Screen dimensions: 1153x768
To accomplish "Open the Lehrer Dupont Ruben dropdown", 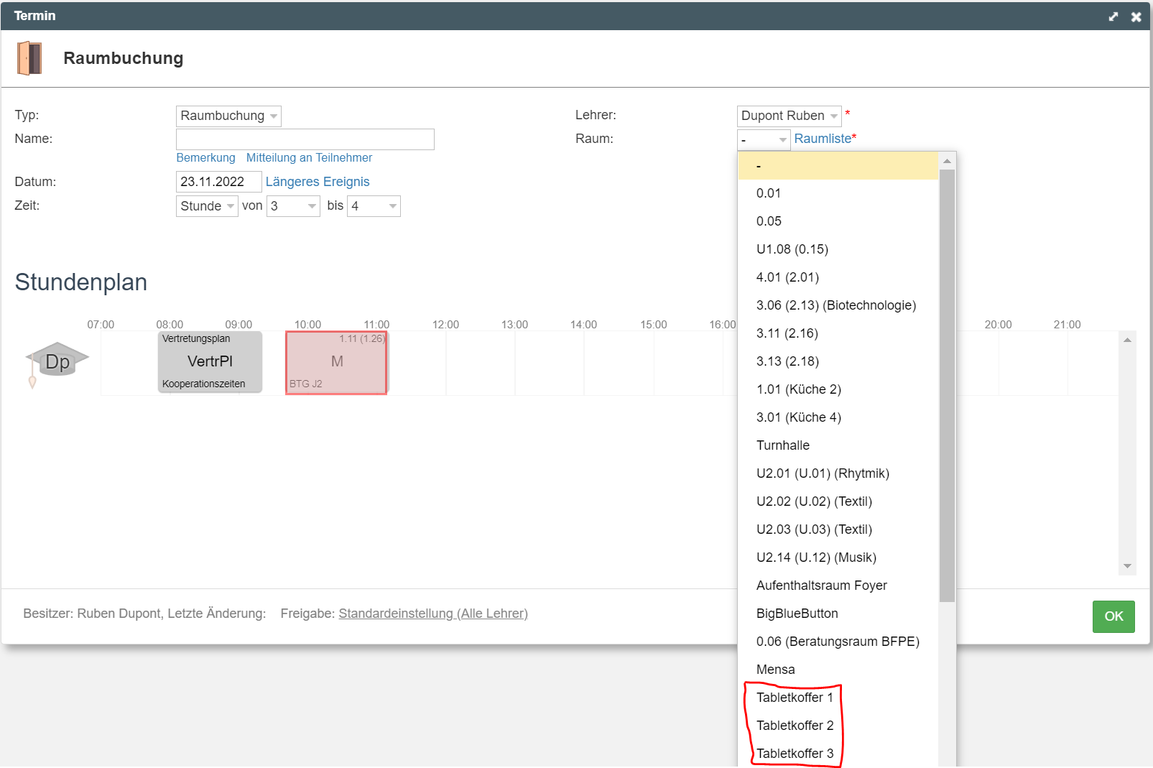I will pyautogui.click(x=789, y=116).
